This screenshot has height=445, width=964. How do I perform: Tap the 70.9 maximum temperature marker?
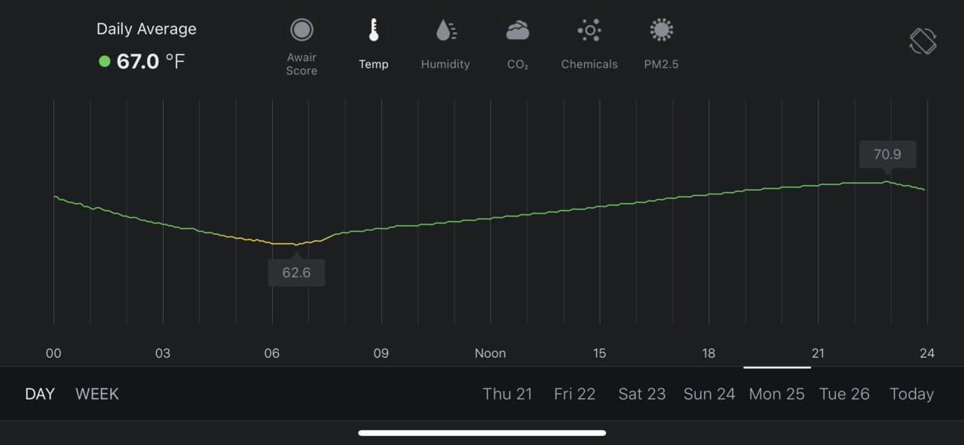[887, 154]
